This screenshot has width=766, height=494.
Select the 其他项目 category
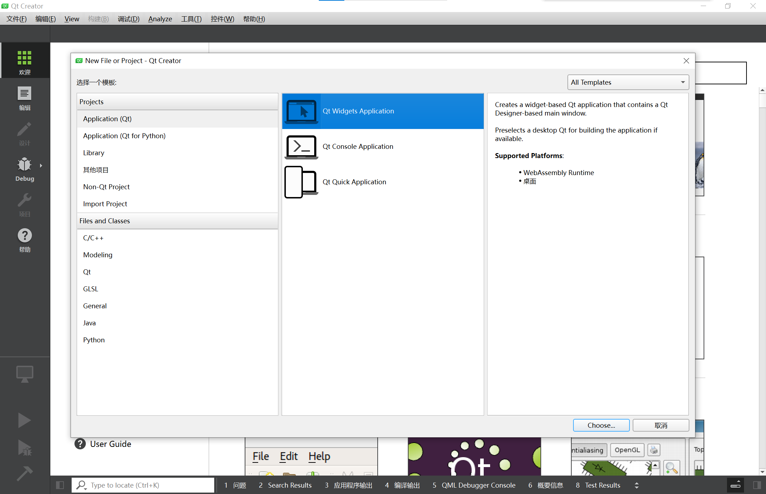[177, 170]
